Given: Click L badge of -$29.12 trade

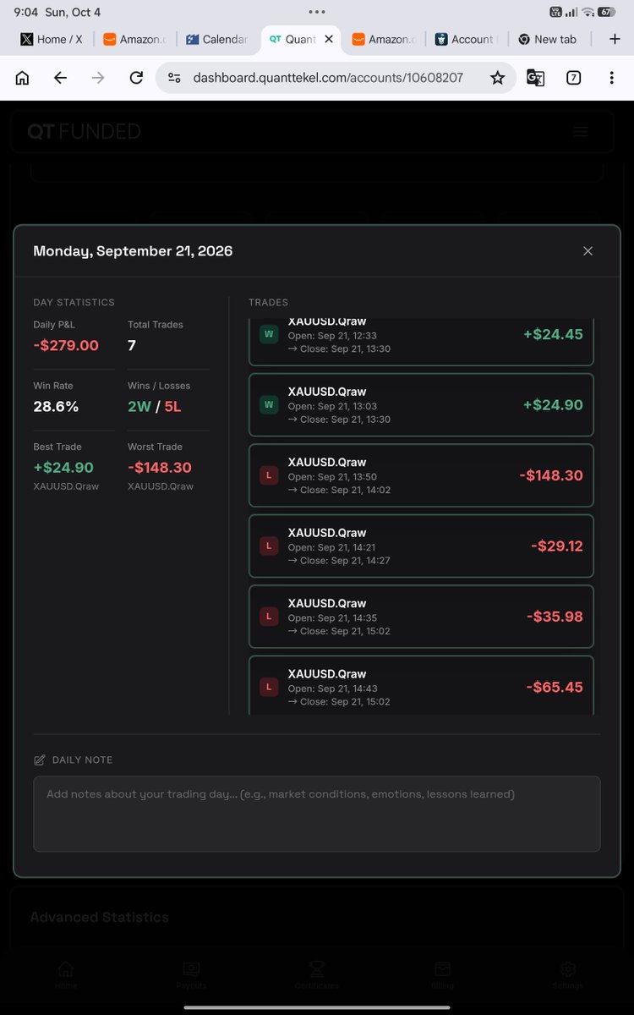Looking at the screenshot, I should (269, 546).
